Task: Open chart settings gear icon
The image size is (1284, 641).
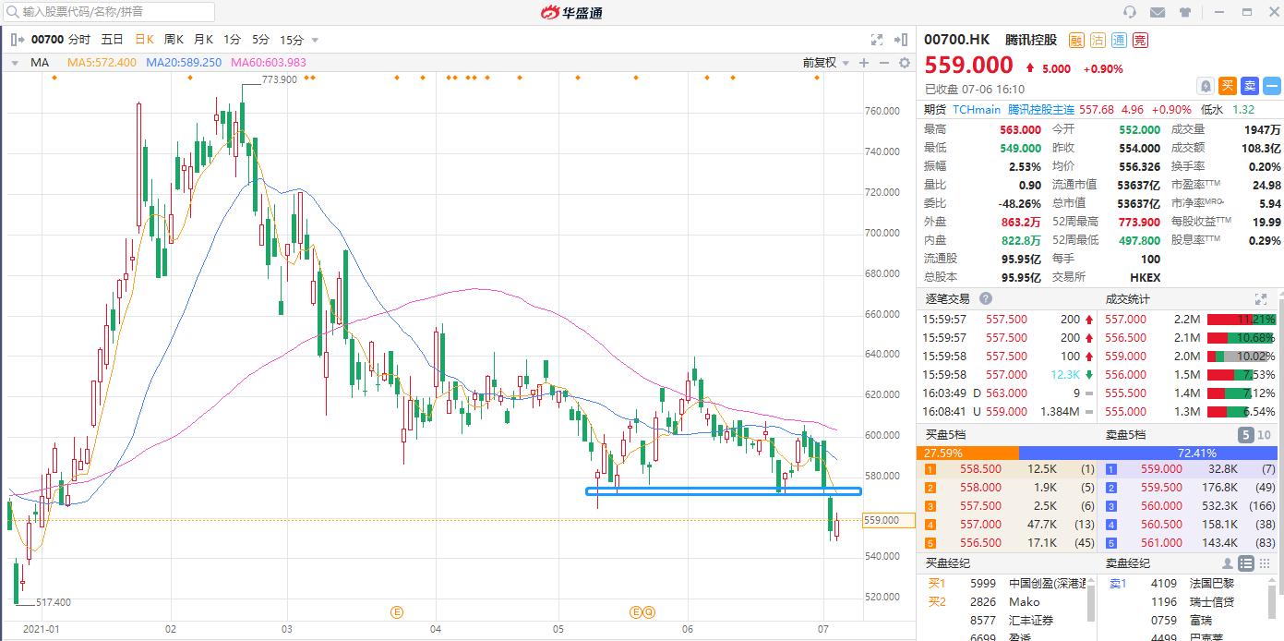Action: click(905, 63)
